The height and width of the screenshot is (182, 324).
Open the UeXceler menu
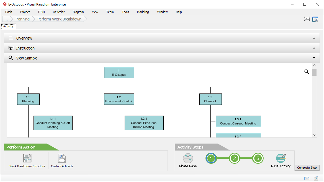pos(59,12)
